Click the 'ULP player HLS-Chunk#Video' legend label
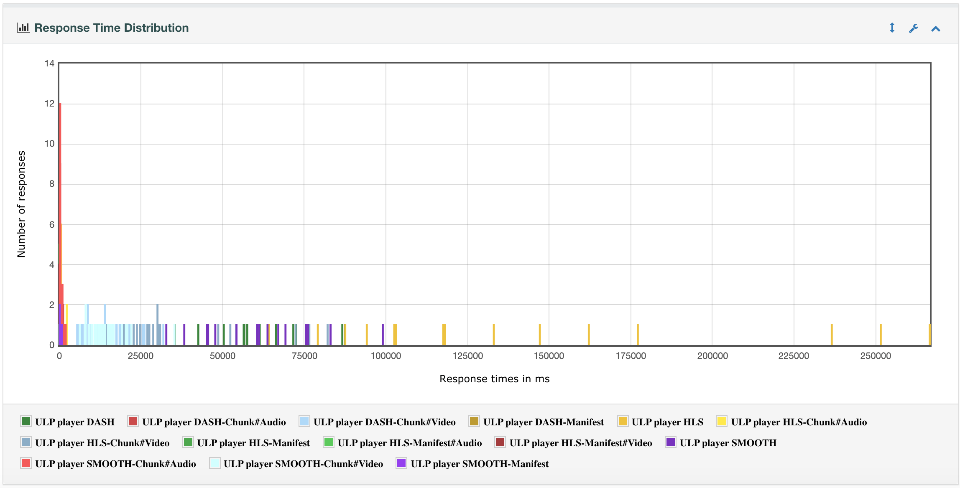This screenshot has height=488, width=960. [102, 443]
